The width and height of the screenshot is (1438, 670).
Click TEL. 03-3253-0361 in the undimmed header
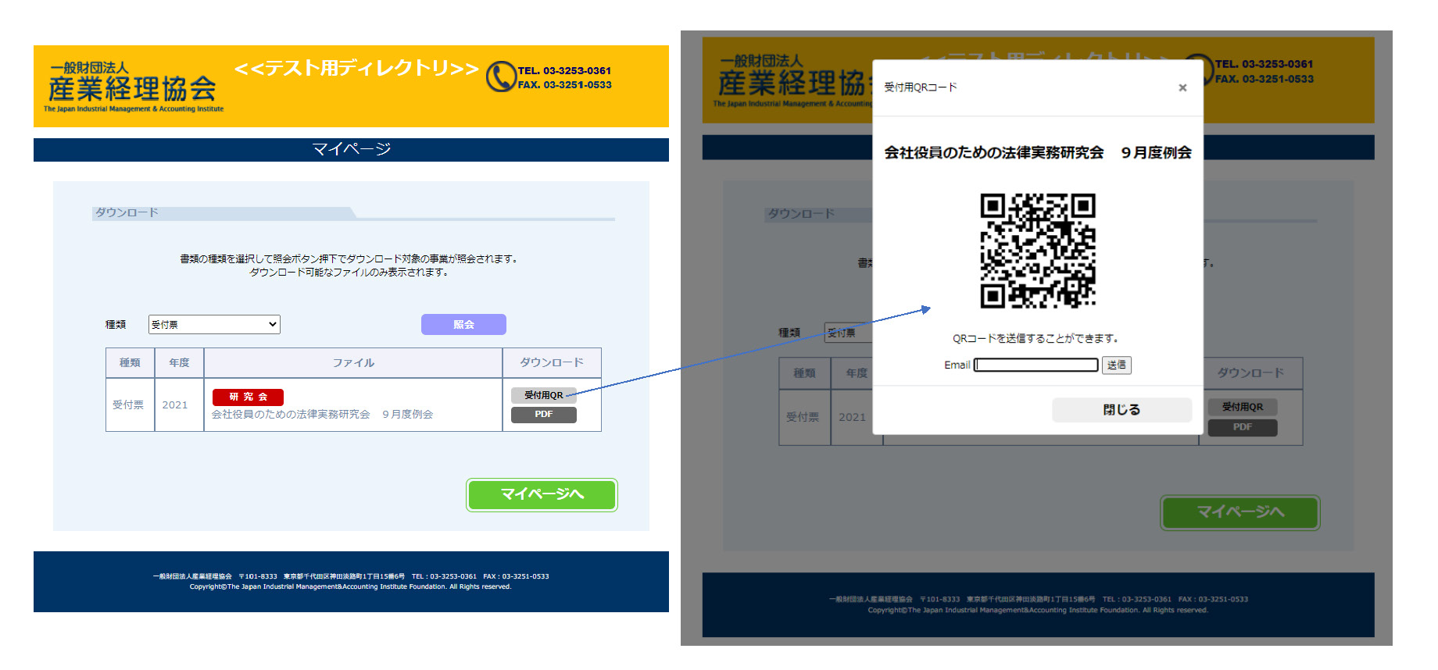click(564, 70)
